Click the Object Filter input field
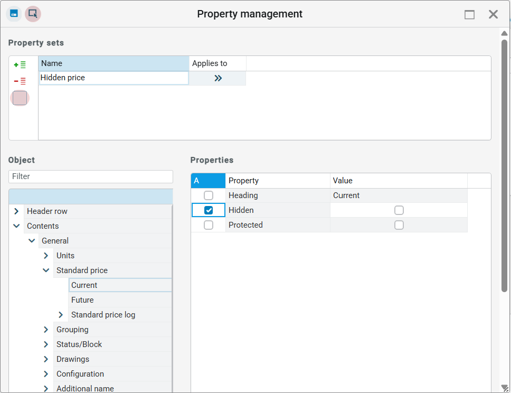Screen dimensions: 511x393 point(91,176)
